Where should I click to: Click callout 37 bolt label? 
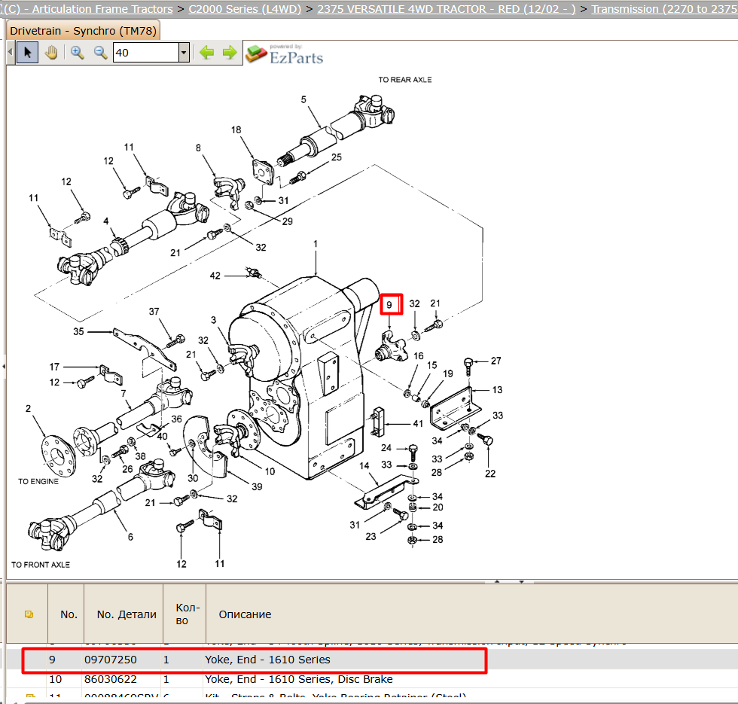[x=154, y=311]
